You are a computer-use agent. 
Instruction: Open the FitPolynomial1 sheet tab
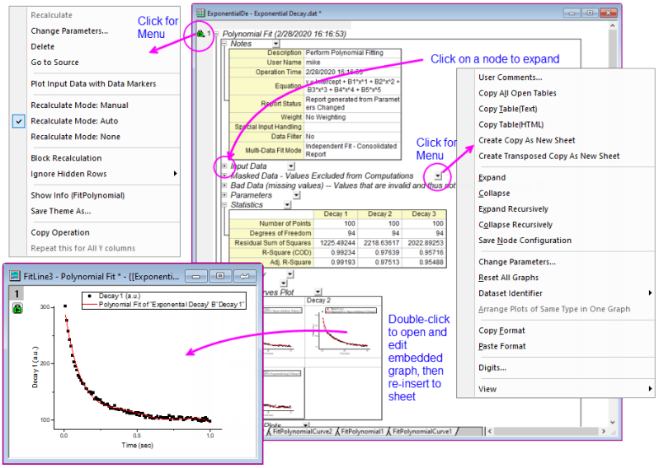pos(361,431)
